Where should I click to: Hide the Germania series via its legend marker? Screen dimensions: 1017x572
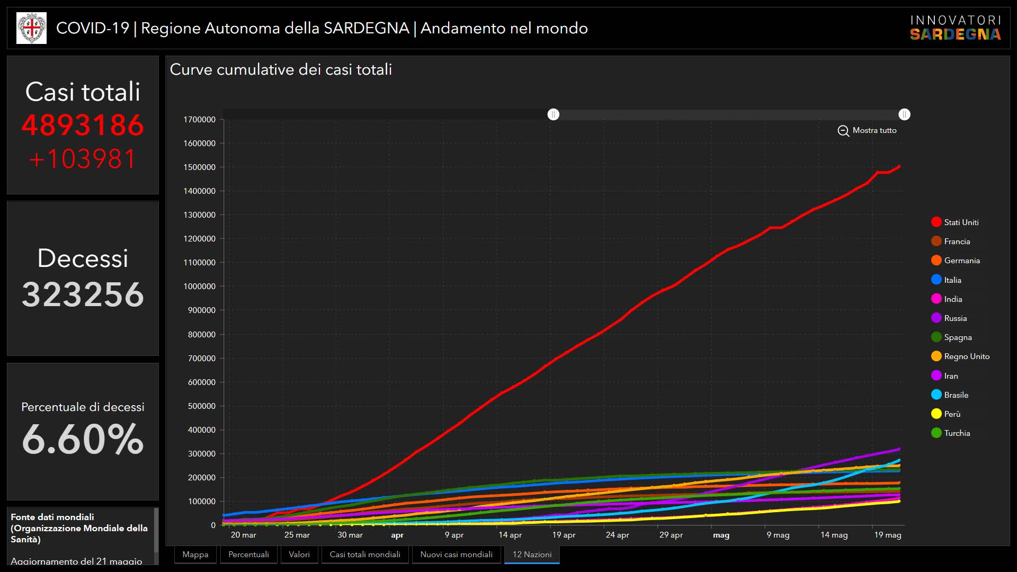point(936,261)
